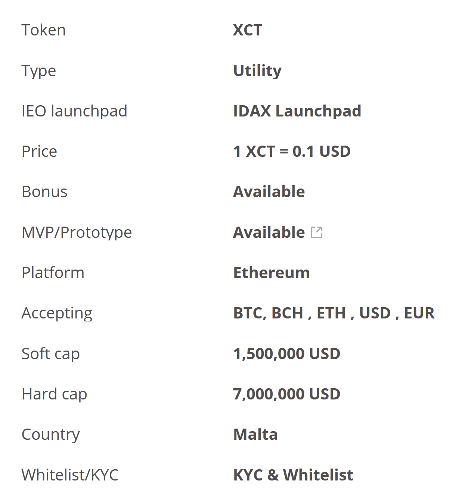Click the 'Utility' type value
The width and height of the screenshot is (465, 504).
(257, 71)
